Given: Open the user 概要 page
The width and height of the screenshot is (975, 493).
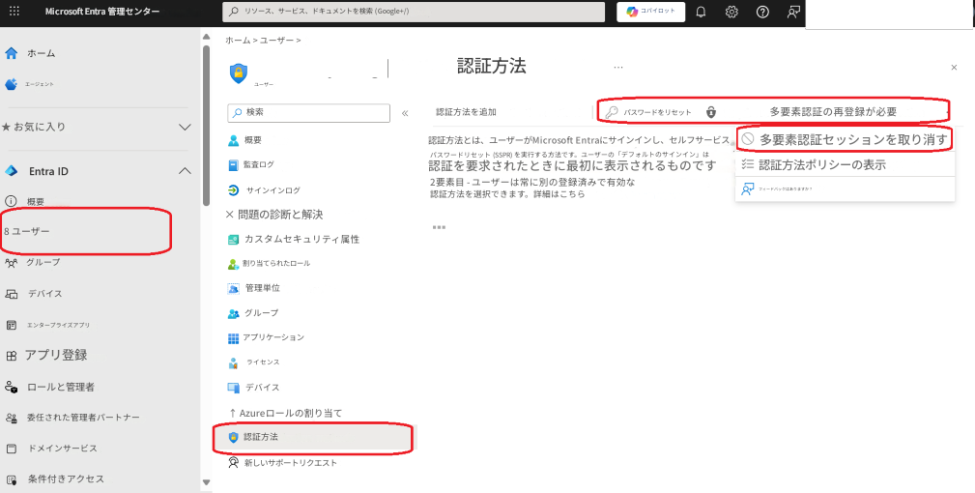Looking at the screenshot, I should click(252, 140).
